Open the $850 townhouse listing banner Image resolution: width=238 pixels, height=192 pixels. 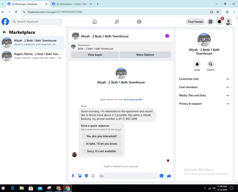tap(121, 47)
